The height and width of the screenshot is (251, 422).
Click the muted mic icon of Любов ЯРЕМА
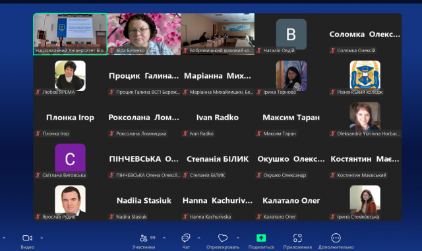[38, 92]
